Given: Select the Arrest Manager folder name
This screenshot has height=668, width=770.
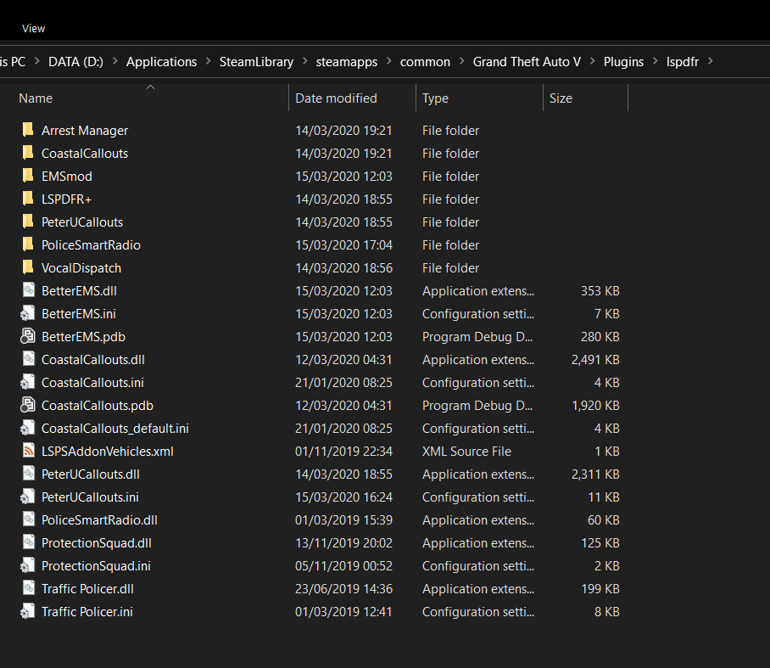Looking at the screenshot, I should (85, 130).
